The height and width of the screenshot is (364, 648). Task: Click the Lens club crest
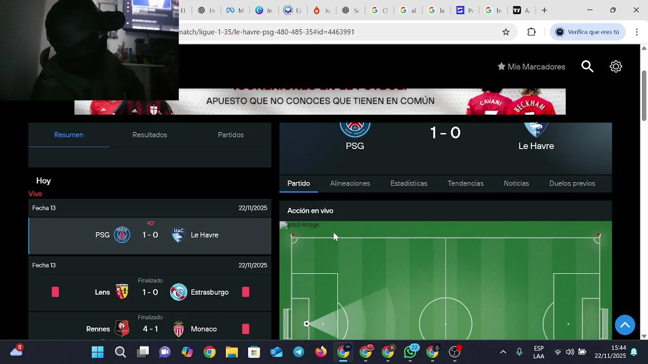122,292
